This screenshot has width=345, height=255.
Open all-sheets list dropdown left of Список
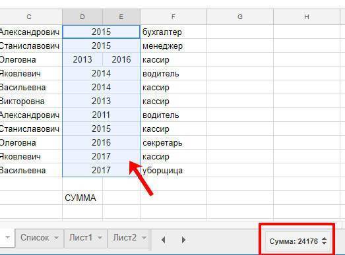[x=7, y=237]
